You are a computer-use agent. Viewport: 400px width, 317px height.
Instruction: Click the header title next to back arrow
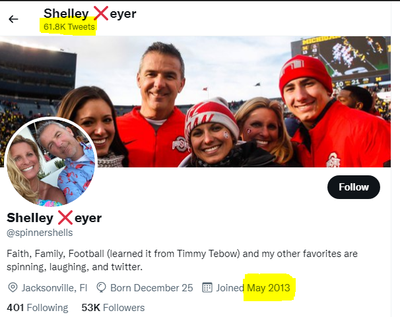(90, 13)
